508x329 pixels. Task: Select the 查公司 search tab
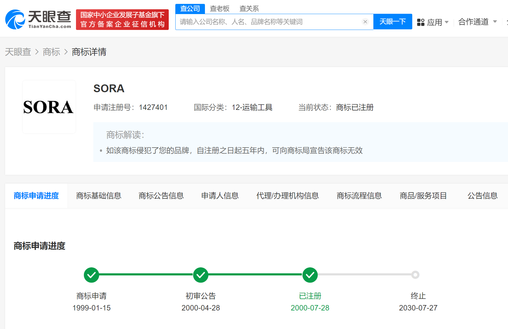coord(190,9)
